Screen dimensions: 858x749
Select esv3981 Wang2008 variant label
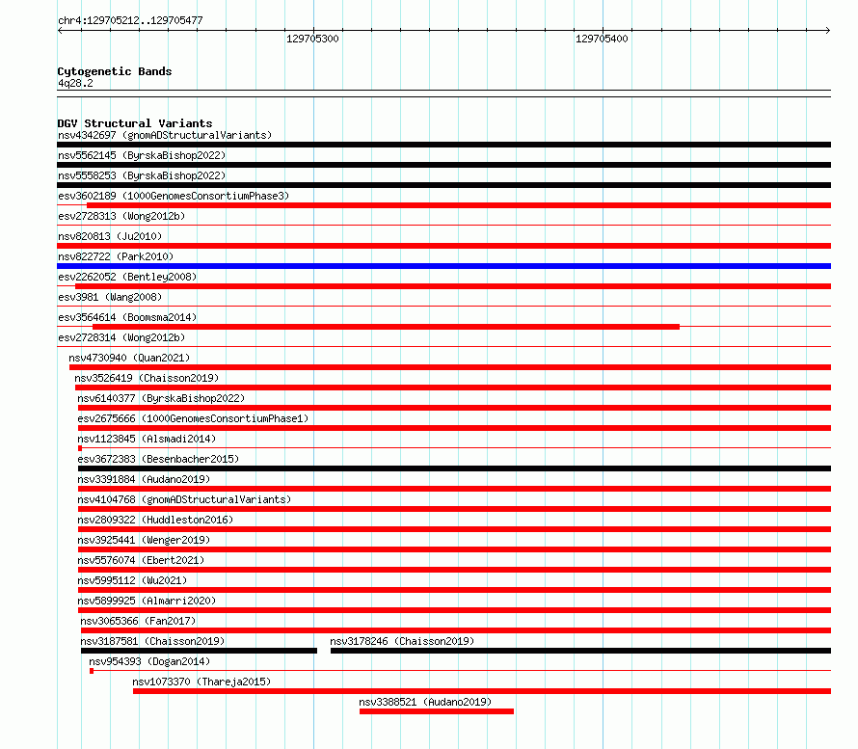point(110,297)
